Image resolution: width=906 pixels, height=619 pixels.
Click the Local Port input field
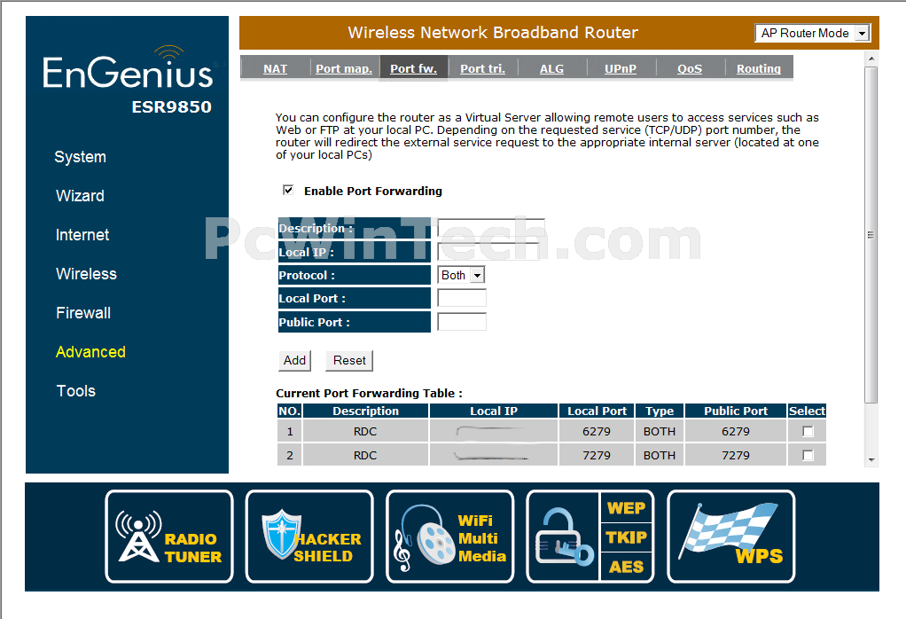tap(462, 298)
